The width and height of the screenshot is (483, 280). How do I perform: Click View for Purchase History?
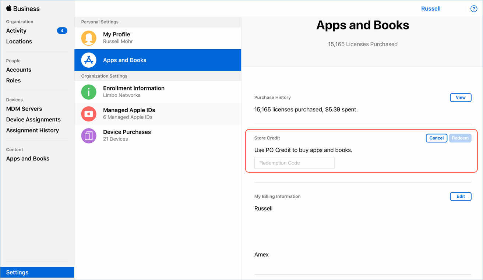461,98
